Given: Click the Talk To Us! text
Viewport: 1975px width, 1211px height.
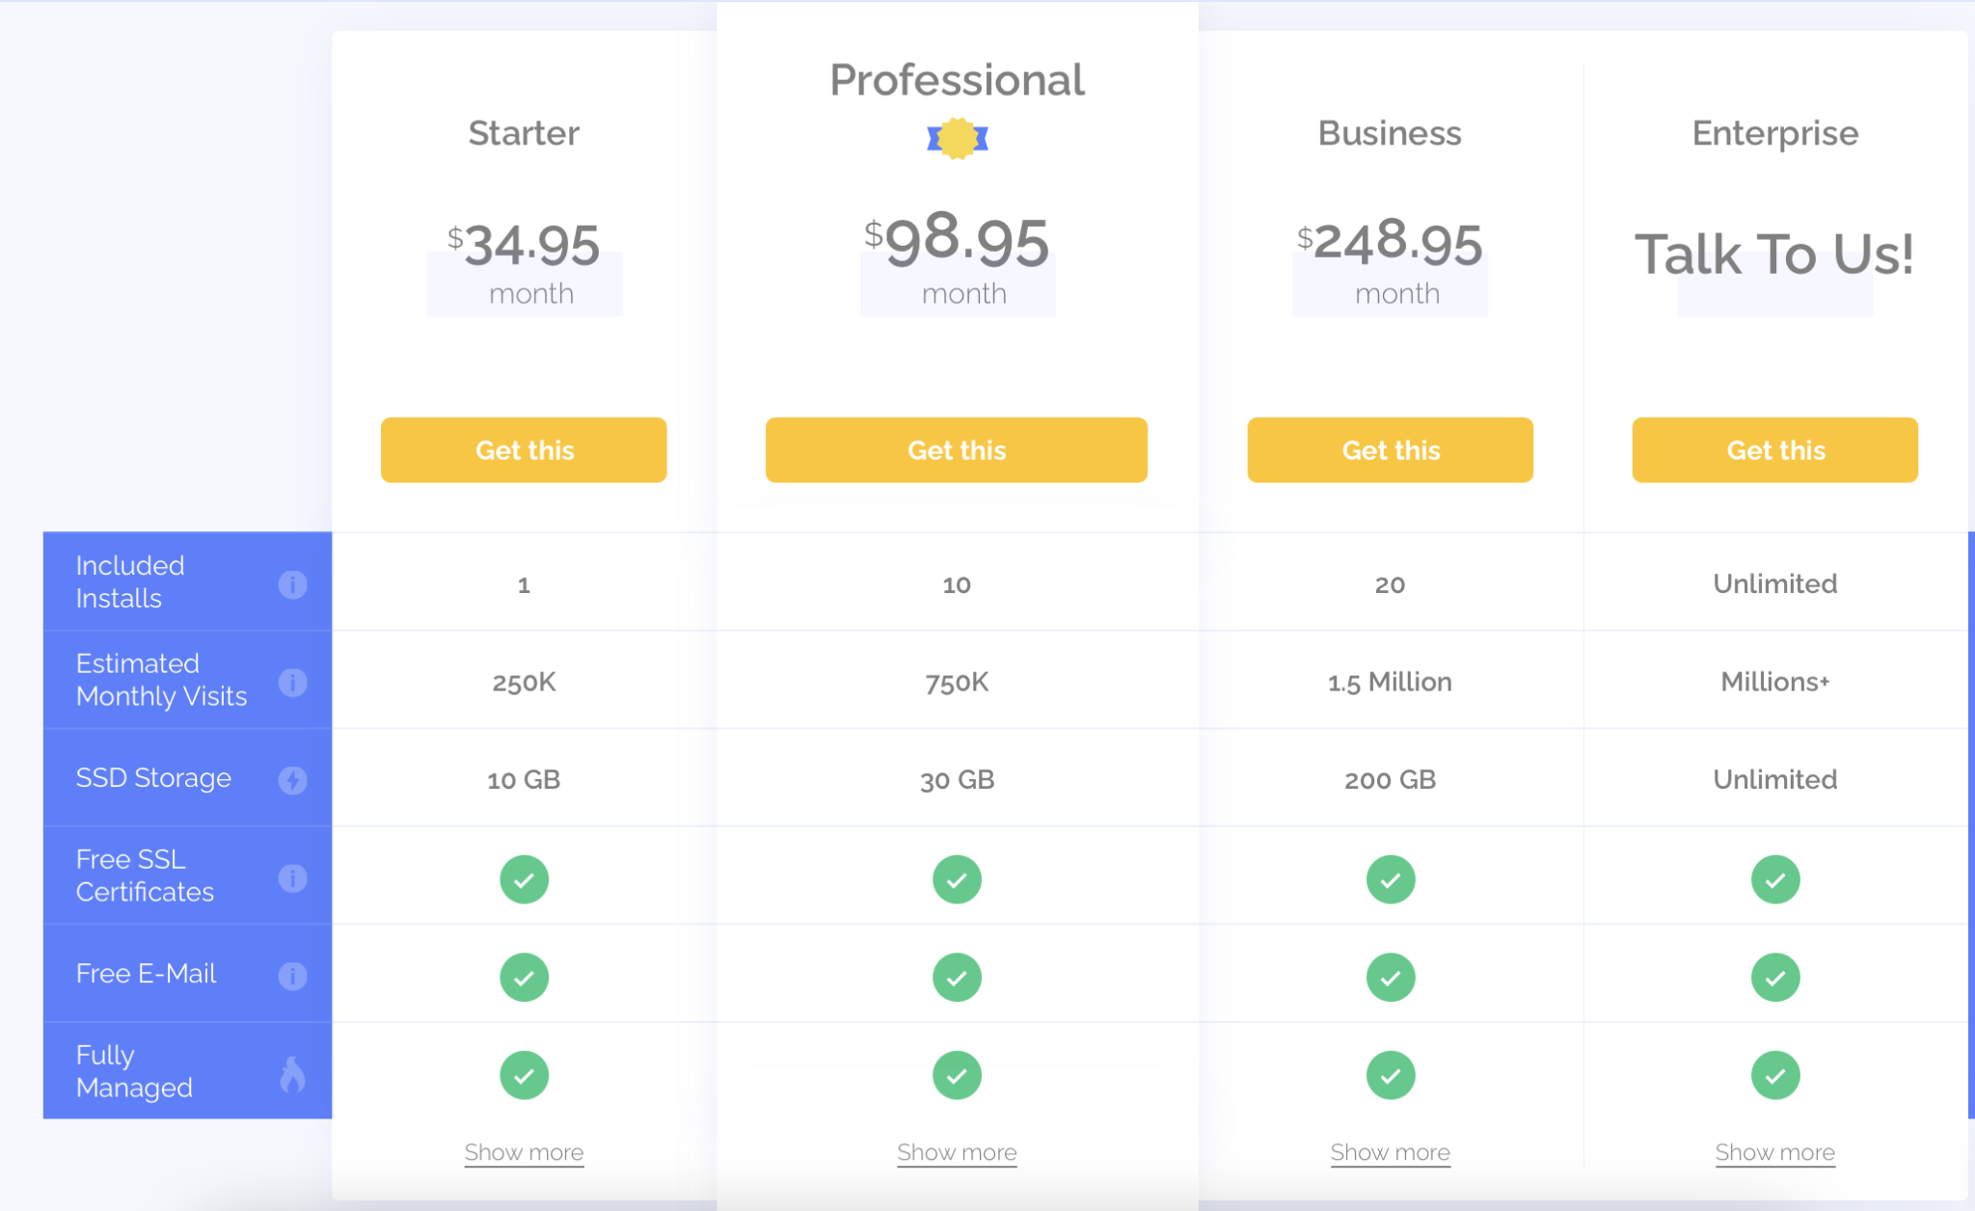Looking at the screenshot, I should [x=1775, y=255].
